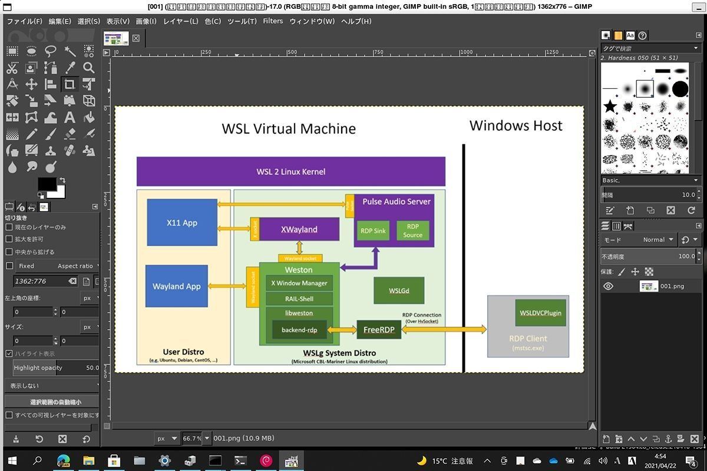This screenshot has width=707, height=471.
Task: Expand the 表示しない guides dropdown
Action: pyautogui.click(x=52, y=386)
